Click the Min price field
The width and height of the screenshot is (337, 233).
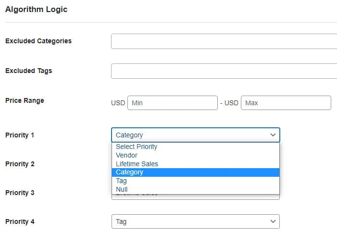(172, 103)
